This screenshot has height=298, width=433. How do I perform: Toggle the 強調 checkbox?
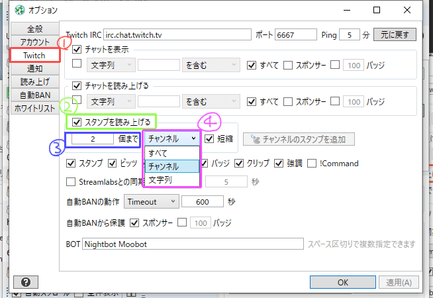(279, 163)
